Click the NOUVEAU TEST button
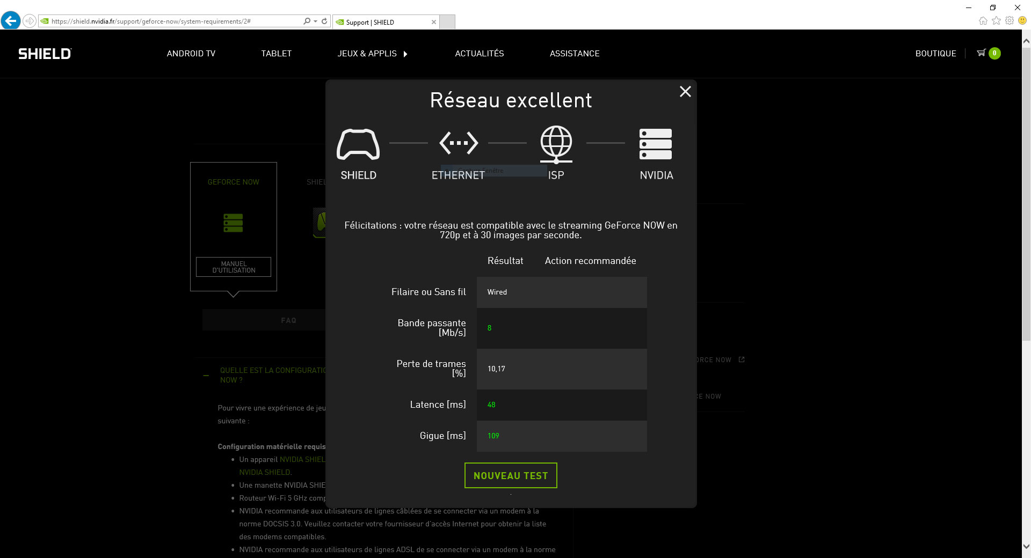This screenshot has height=558, width=1031. coord(510,475)
